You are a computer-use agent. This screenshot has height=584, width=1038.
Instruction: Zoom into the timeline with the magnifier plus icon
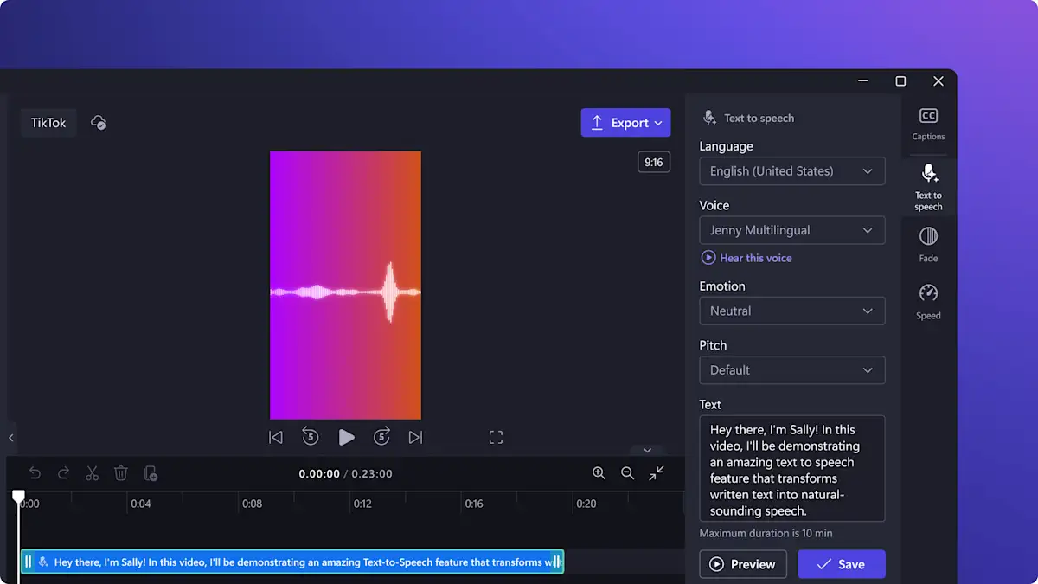[x=599, y=473]
